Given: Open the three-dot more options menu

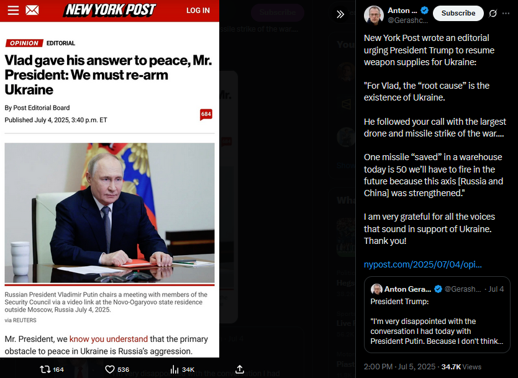Looking at the screenshot, I should [506, 13].
